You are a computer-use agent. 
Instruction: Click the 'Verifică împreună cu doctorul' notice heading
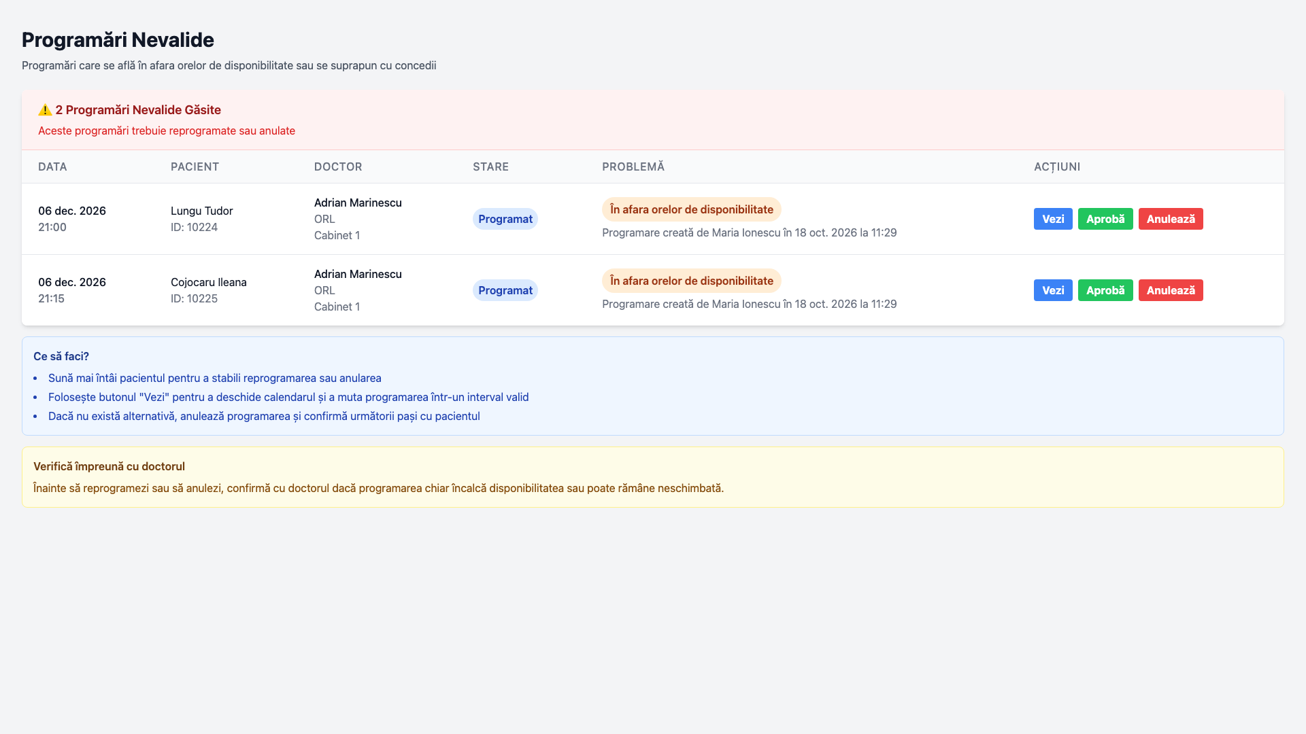click(109, 466)
